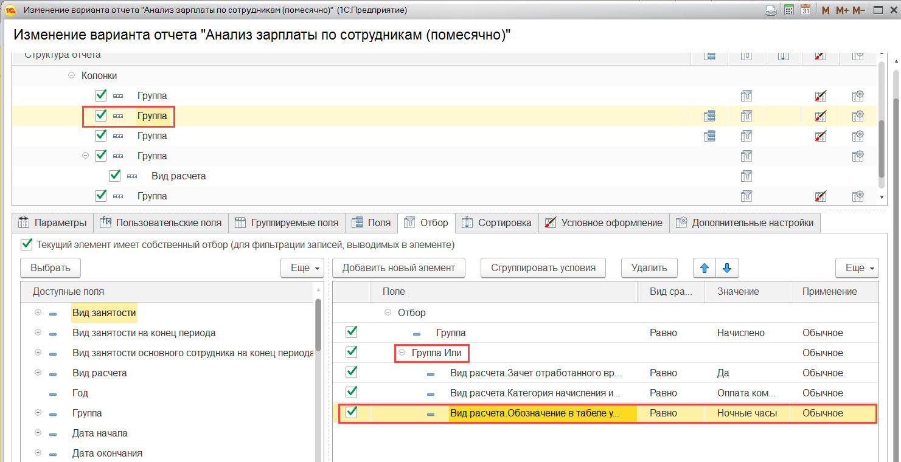Open settings gear icon of highlighted Группа row
Viewport: 901px width, 462px height.
[858, 115]
